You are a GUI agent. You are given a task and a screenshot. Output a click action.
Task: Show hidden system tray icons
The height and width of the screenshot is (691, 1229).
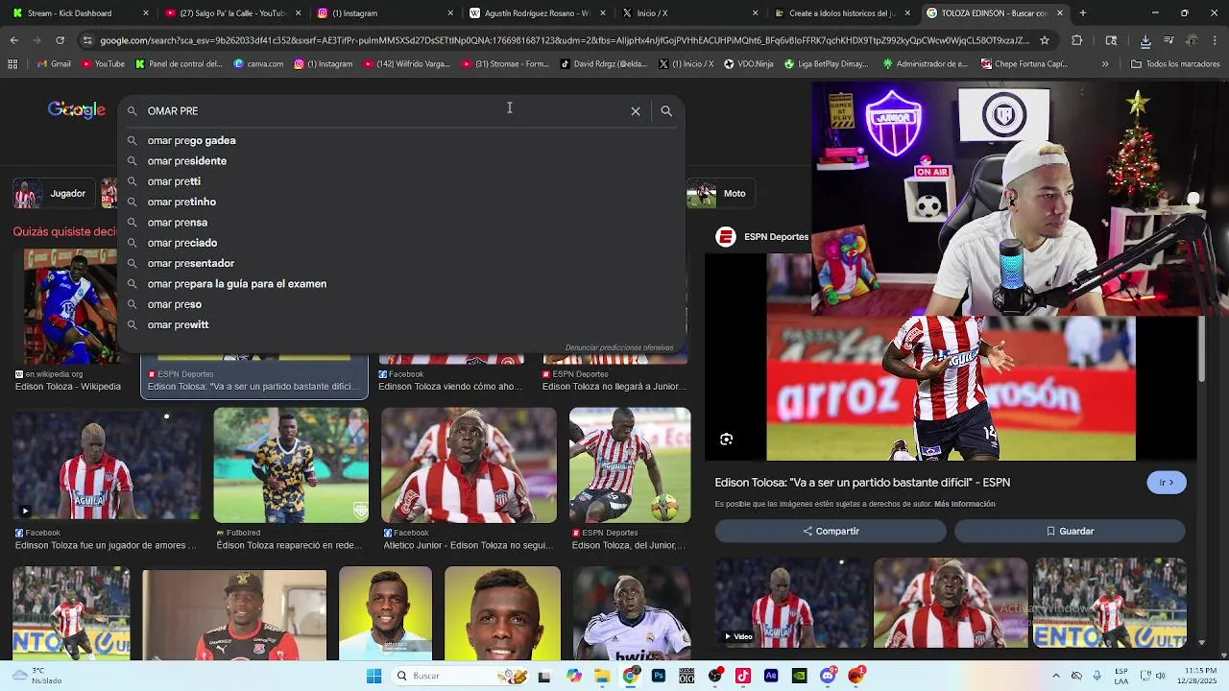1056,676
